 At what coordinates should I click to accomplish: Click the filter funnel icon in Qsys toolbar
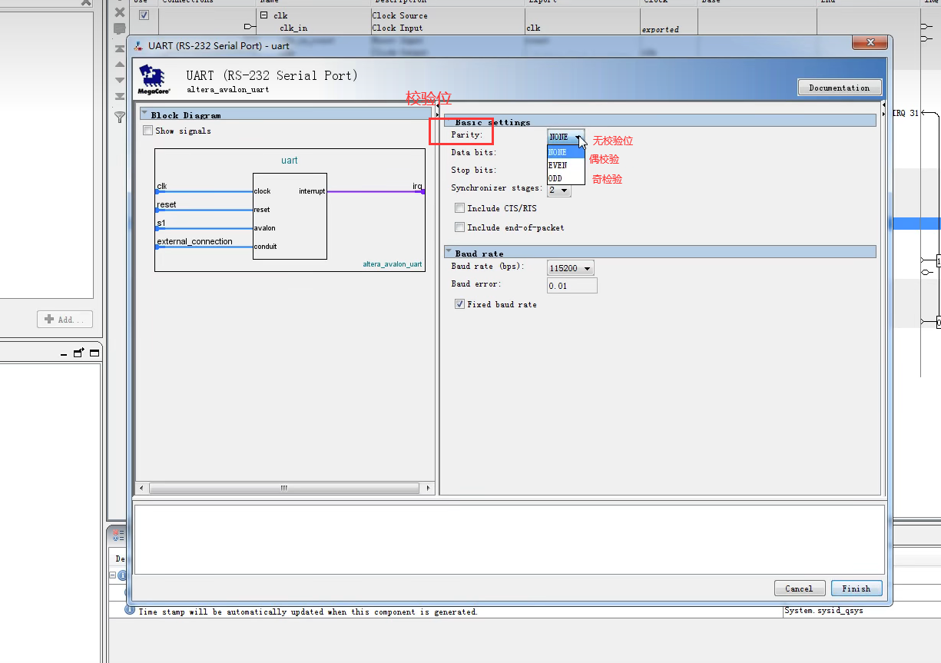[119, 117]
